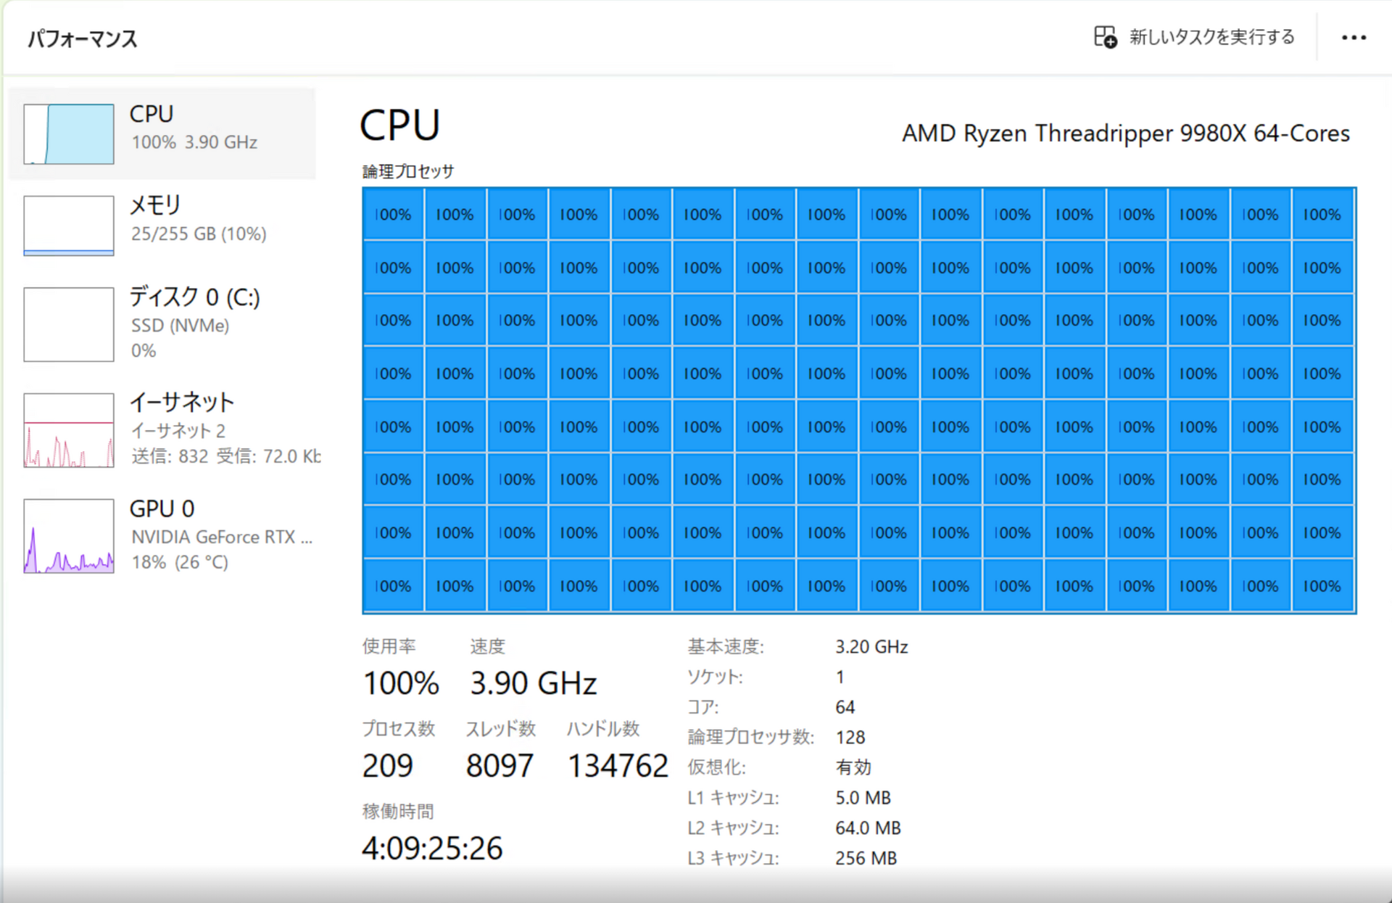
Task: Open the three-dot more options menu
Action: click(1353, 38)
